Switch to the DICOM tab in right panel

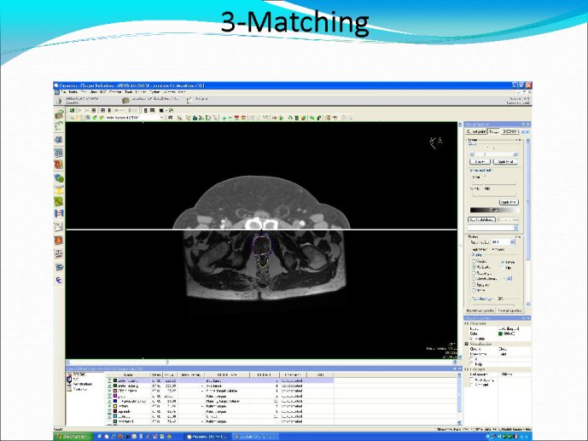(510, 131)
